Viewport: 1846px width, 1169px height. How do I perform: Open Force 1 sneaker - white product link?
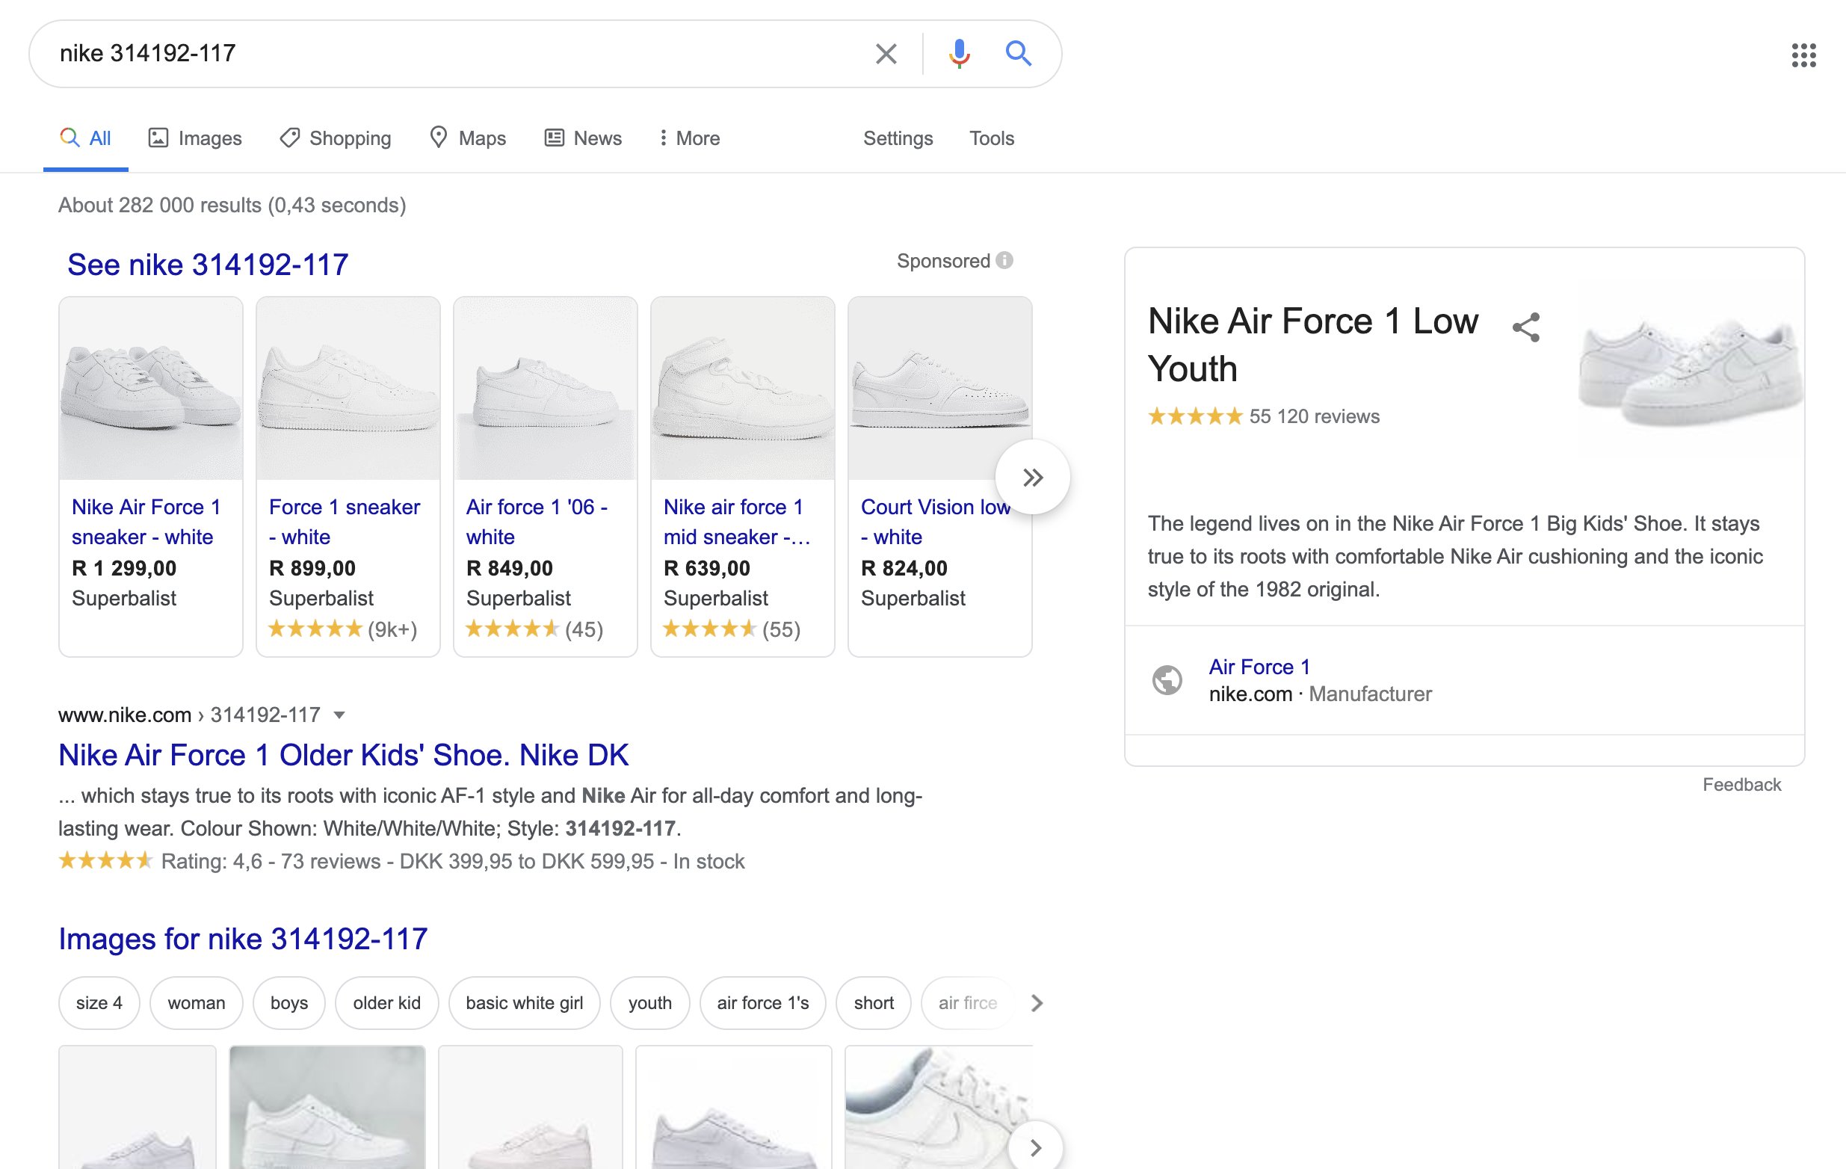coord(345,521)
